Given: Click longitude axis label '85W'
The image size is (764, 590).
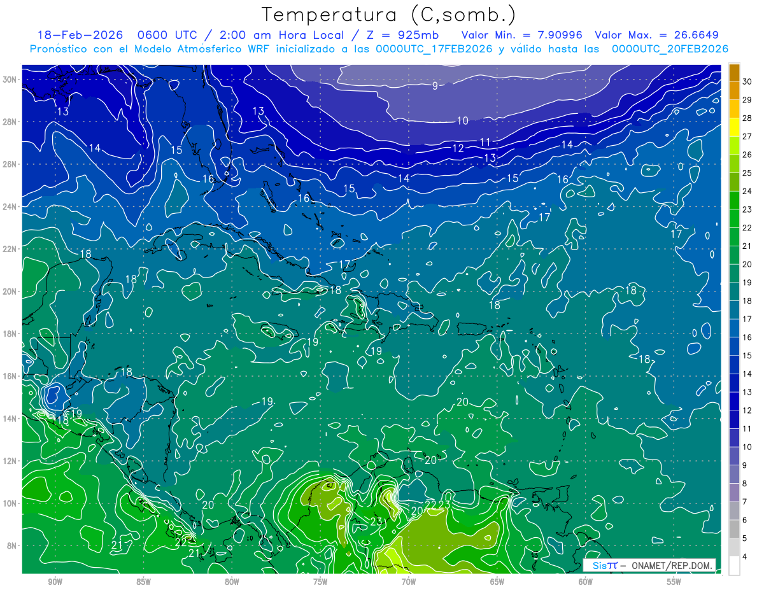Looking at the screenshot, I should coord(143,582).
